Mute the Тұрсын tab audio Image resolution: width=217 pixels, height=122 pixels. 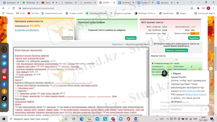pos(53,3)
